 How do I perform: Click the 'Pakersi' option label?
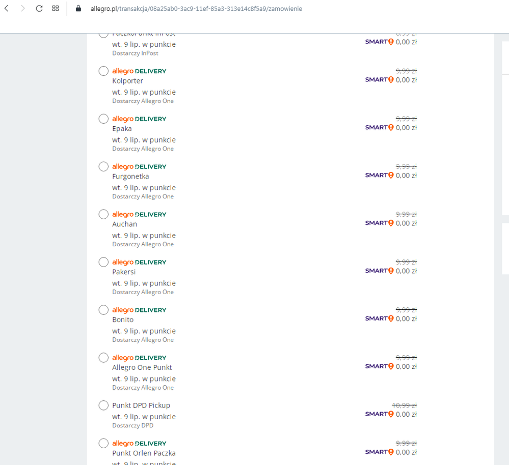click(x=124, y=272)
